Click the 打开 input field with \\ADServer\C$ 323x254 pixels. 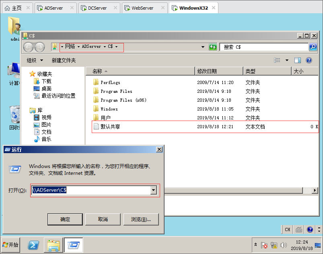pyautogui.click(x=91, y=190)
